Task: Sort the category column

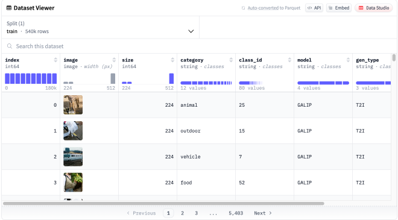Action: (231, 60)
